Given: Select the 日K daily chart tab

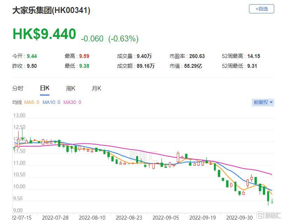Looking at the screenshot, I should [45, 88].
